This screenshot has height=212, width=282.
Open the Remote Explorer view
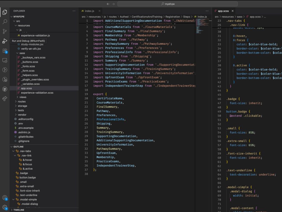coord(5,60)
